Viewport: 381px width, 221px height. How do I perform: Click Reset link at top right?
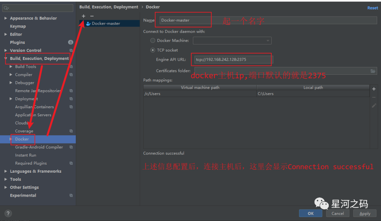tap(373, 8)
